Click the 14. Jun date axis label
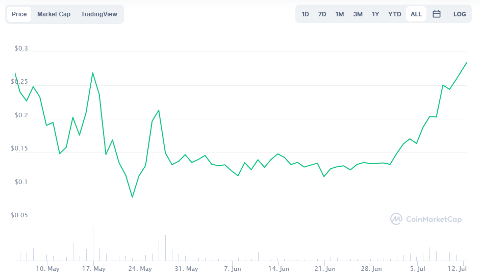The width and height of the screenshot is (481, 278). pos(280,269)
